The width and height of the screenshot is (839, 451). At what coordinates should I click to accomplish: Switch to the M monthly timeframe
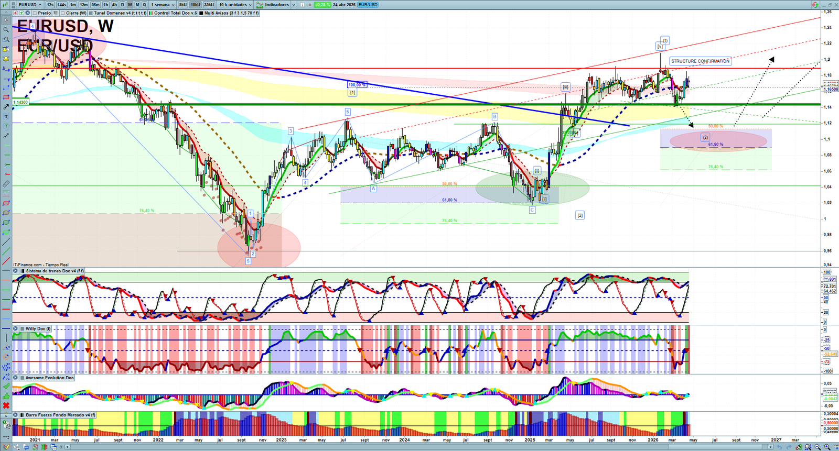(137, 5)
